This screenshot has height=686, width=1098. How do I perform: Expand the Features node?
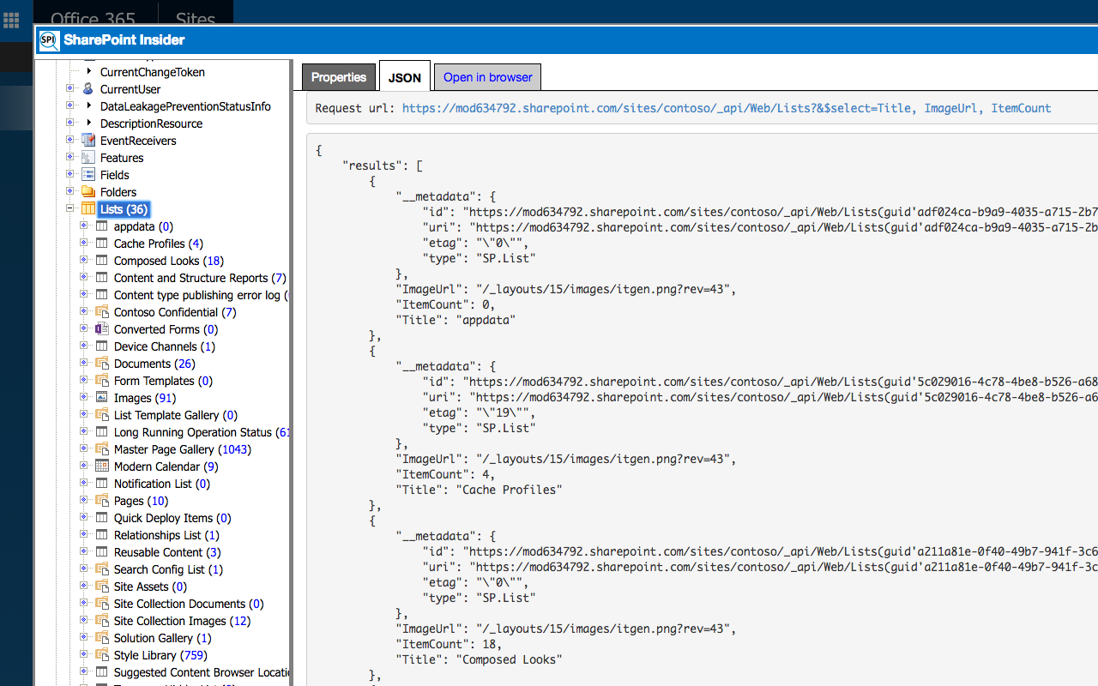point(70,157)
